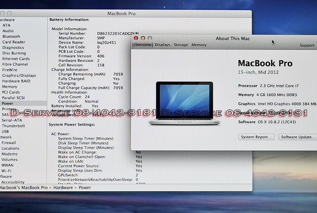317x213 pixels.
Task: Click the Battery Information heading
Action: click(x=69, y=19)
